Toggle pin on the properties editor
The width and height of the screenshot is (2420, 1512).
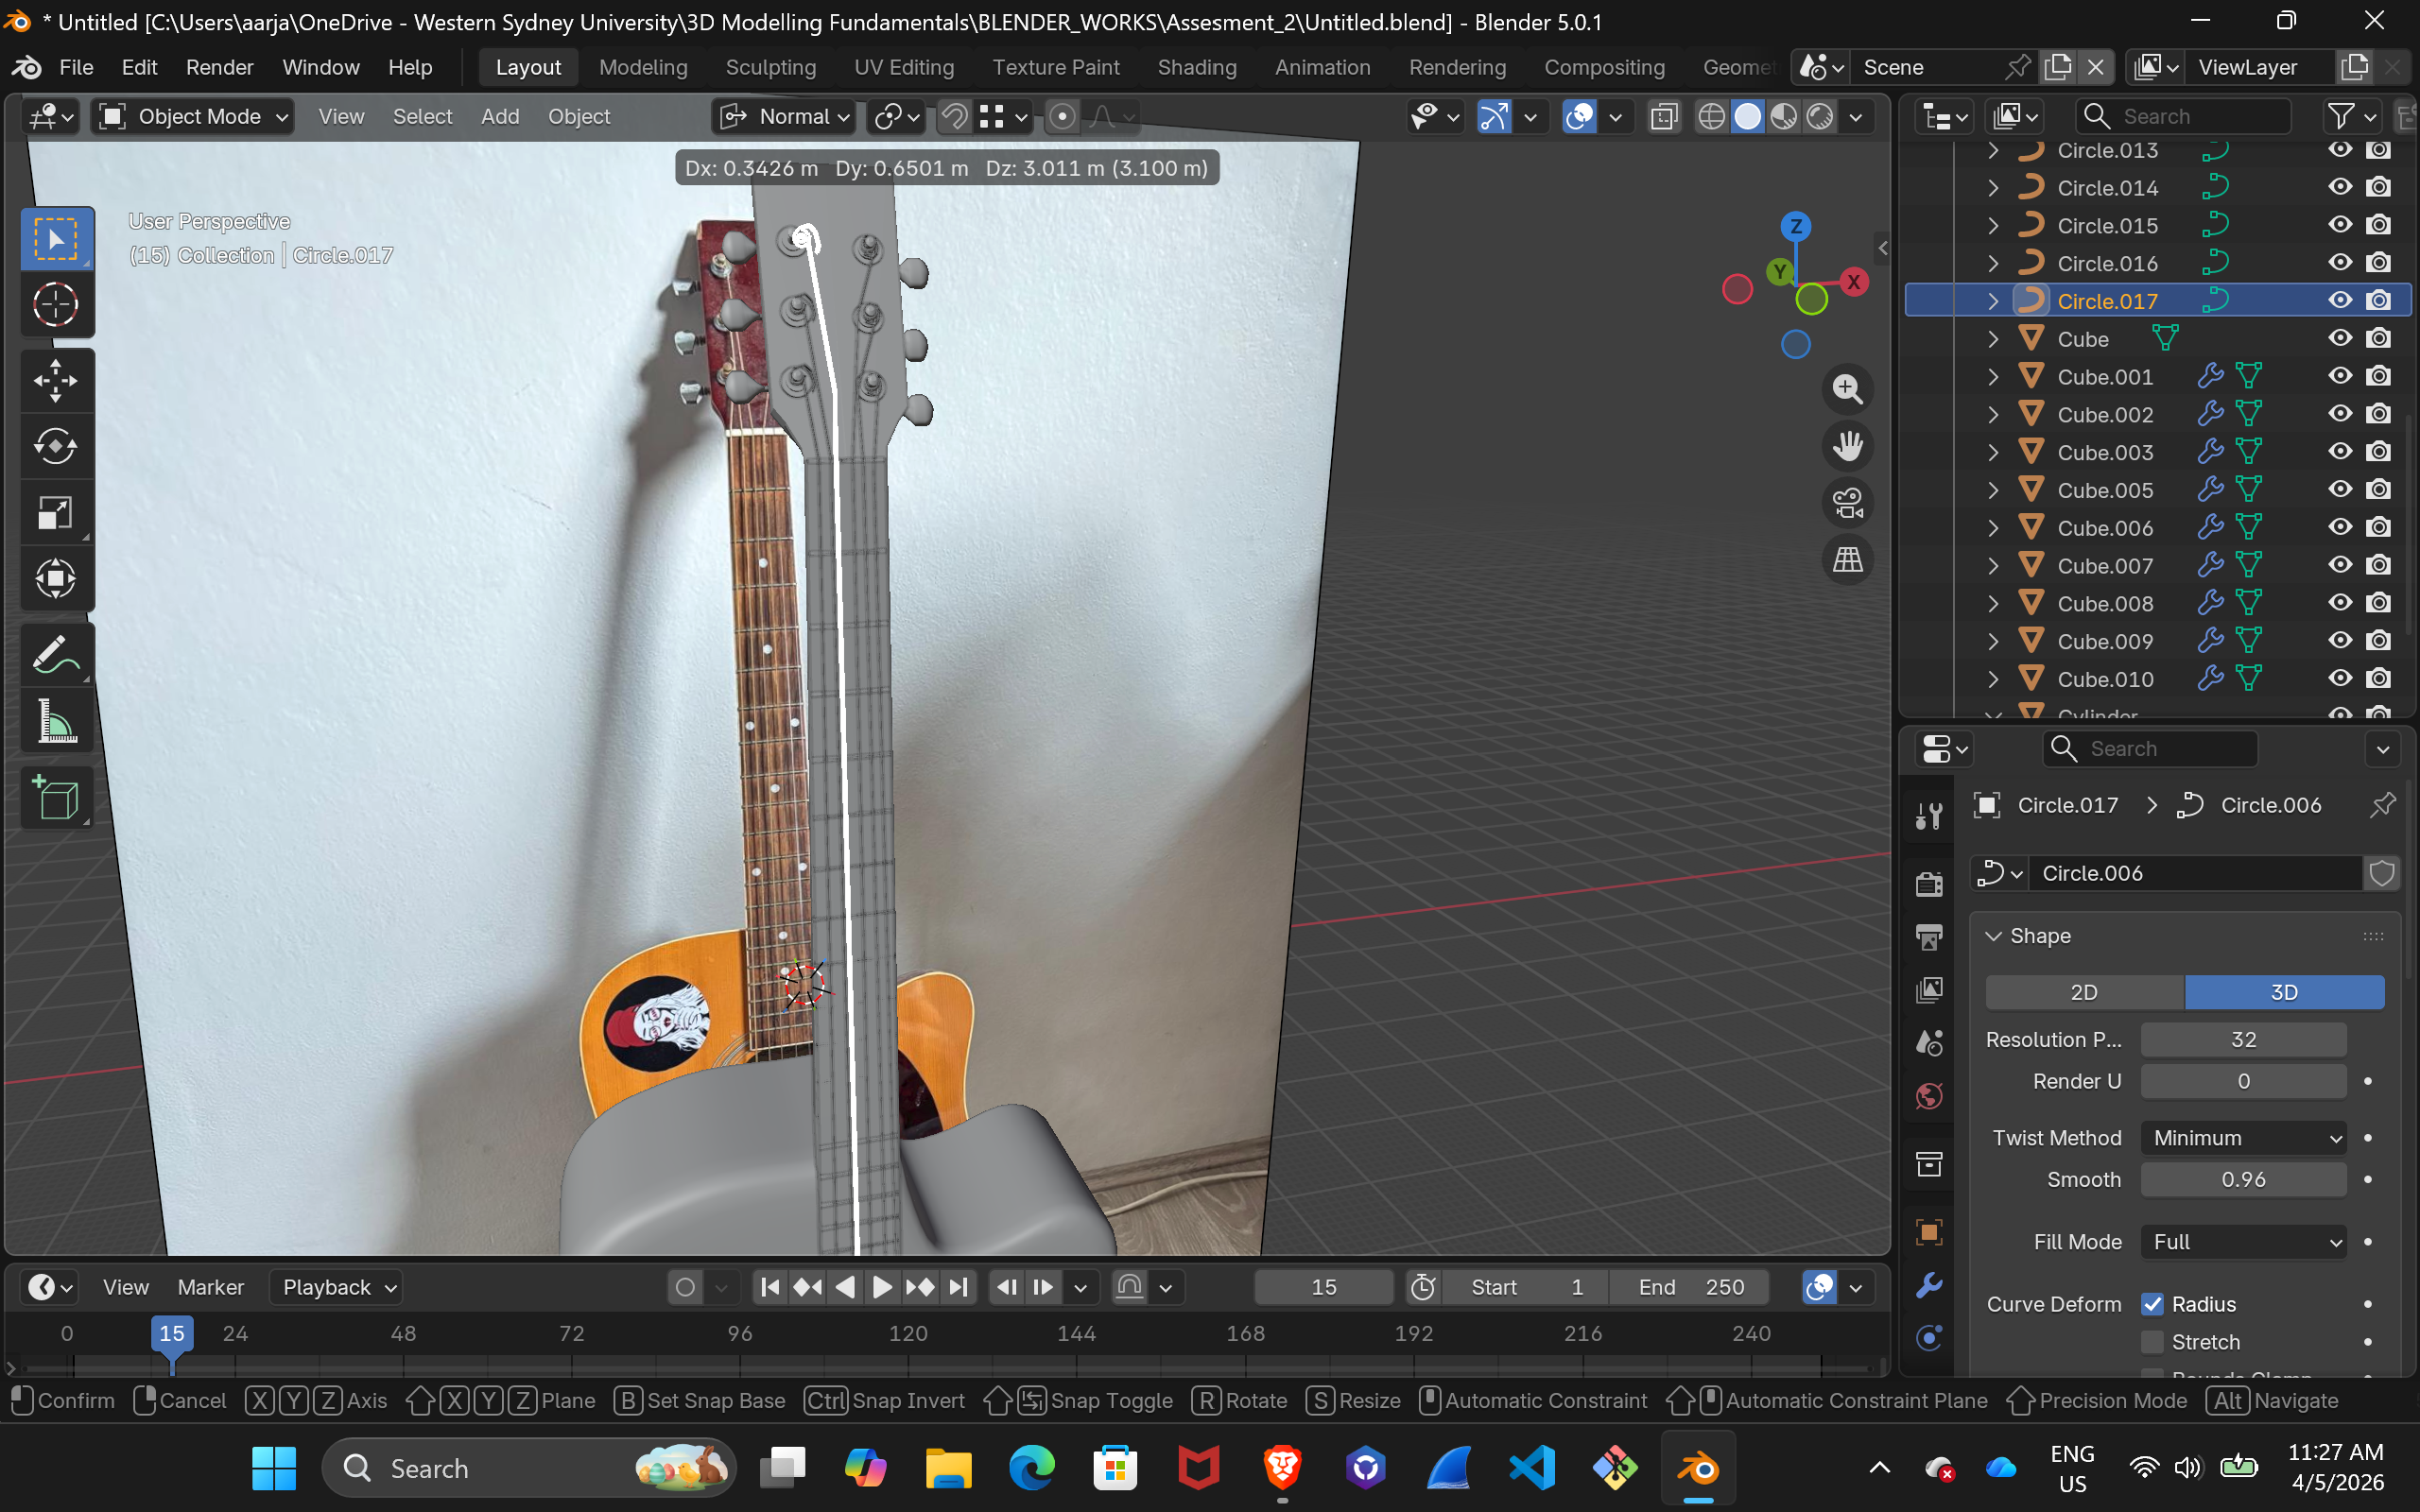tap(2383, 805)
